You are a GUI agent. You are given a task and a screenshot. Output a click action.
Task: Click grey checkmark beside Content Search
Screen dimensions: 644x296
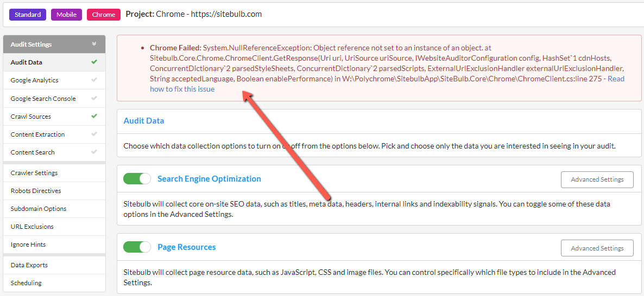pyautogui.click(x=94, y=152)
